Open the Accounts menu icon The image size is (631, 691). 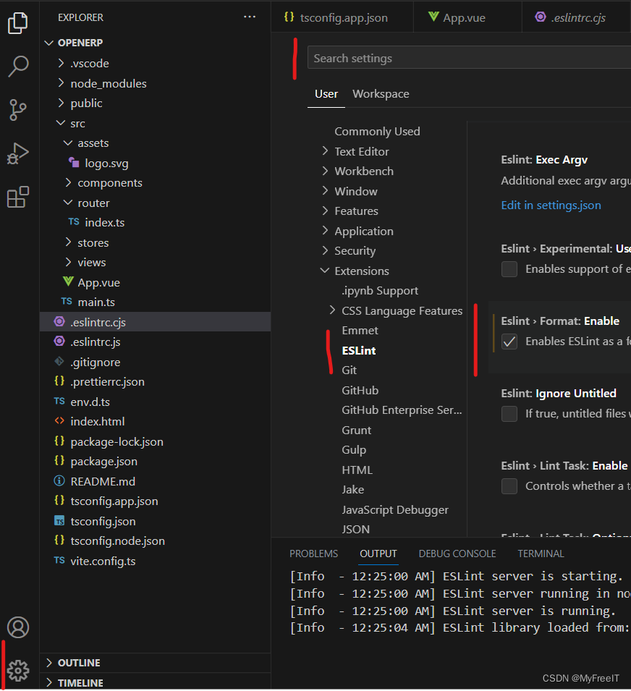click(18, 627)
